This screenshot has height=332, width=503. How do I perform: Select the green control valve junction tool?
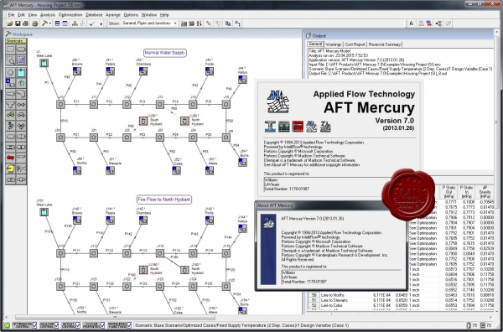pos(11,115)
